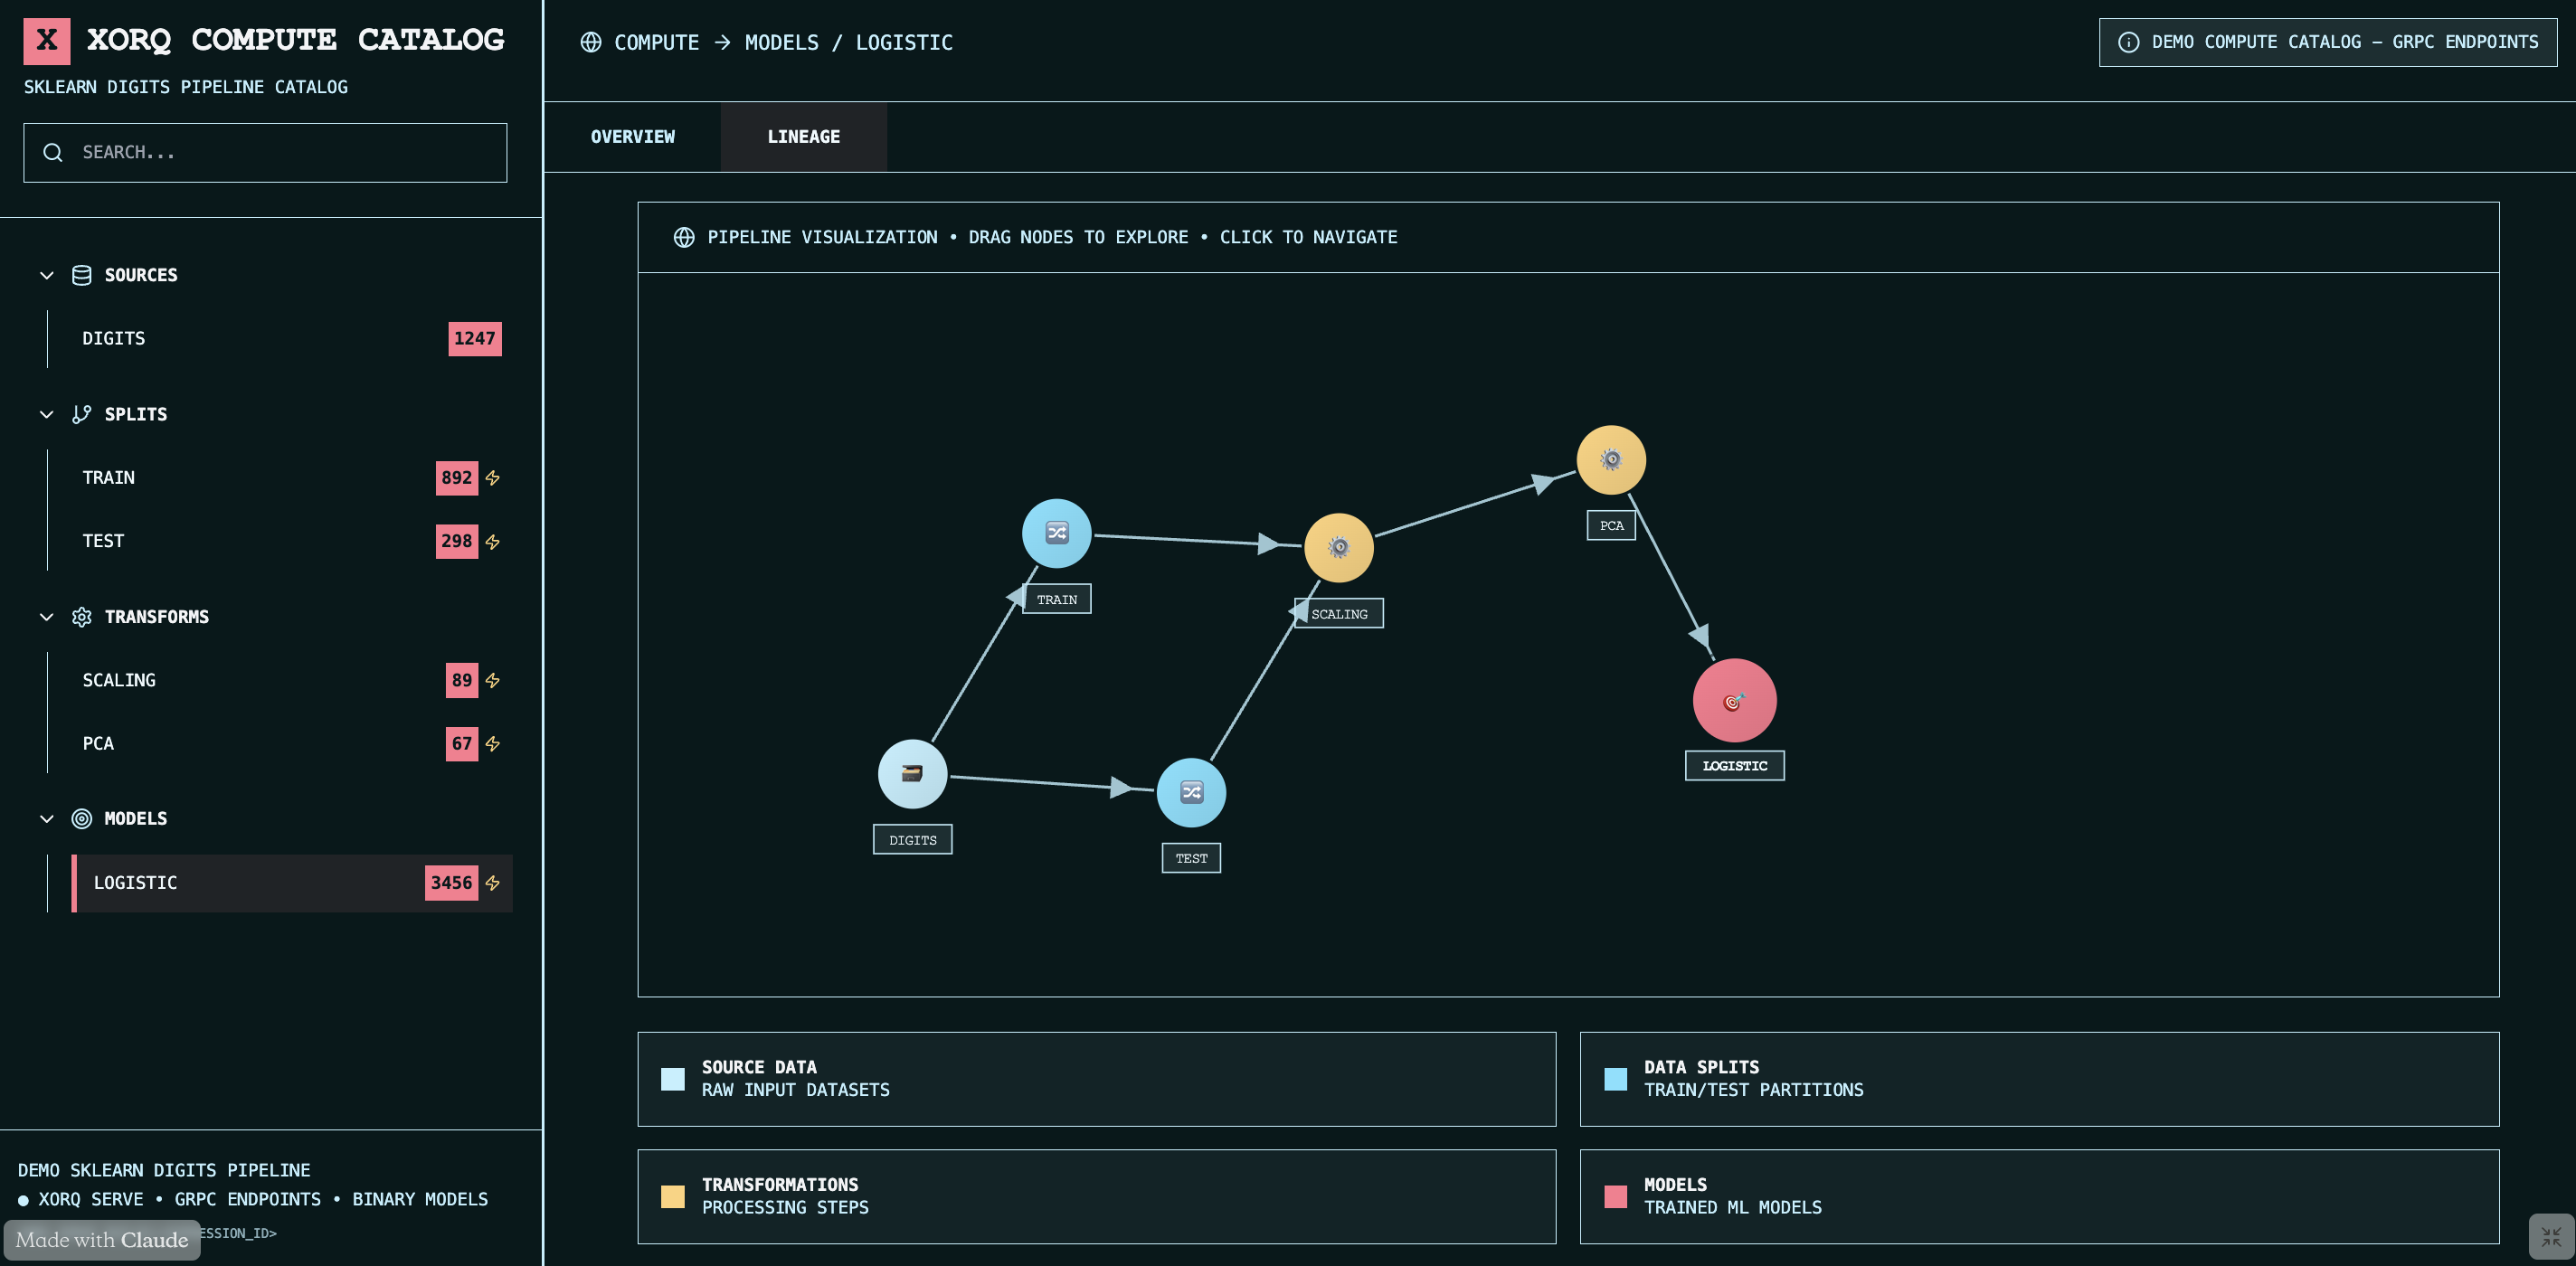Click the collapse arrows icon at bottom-right corner

[2551, 1237]
